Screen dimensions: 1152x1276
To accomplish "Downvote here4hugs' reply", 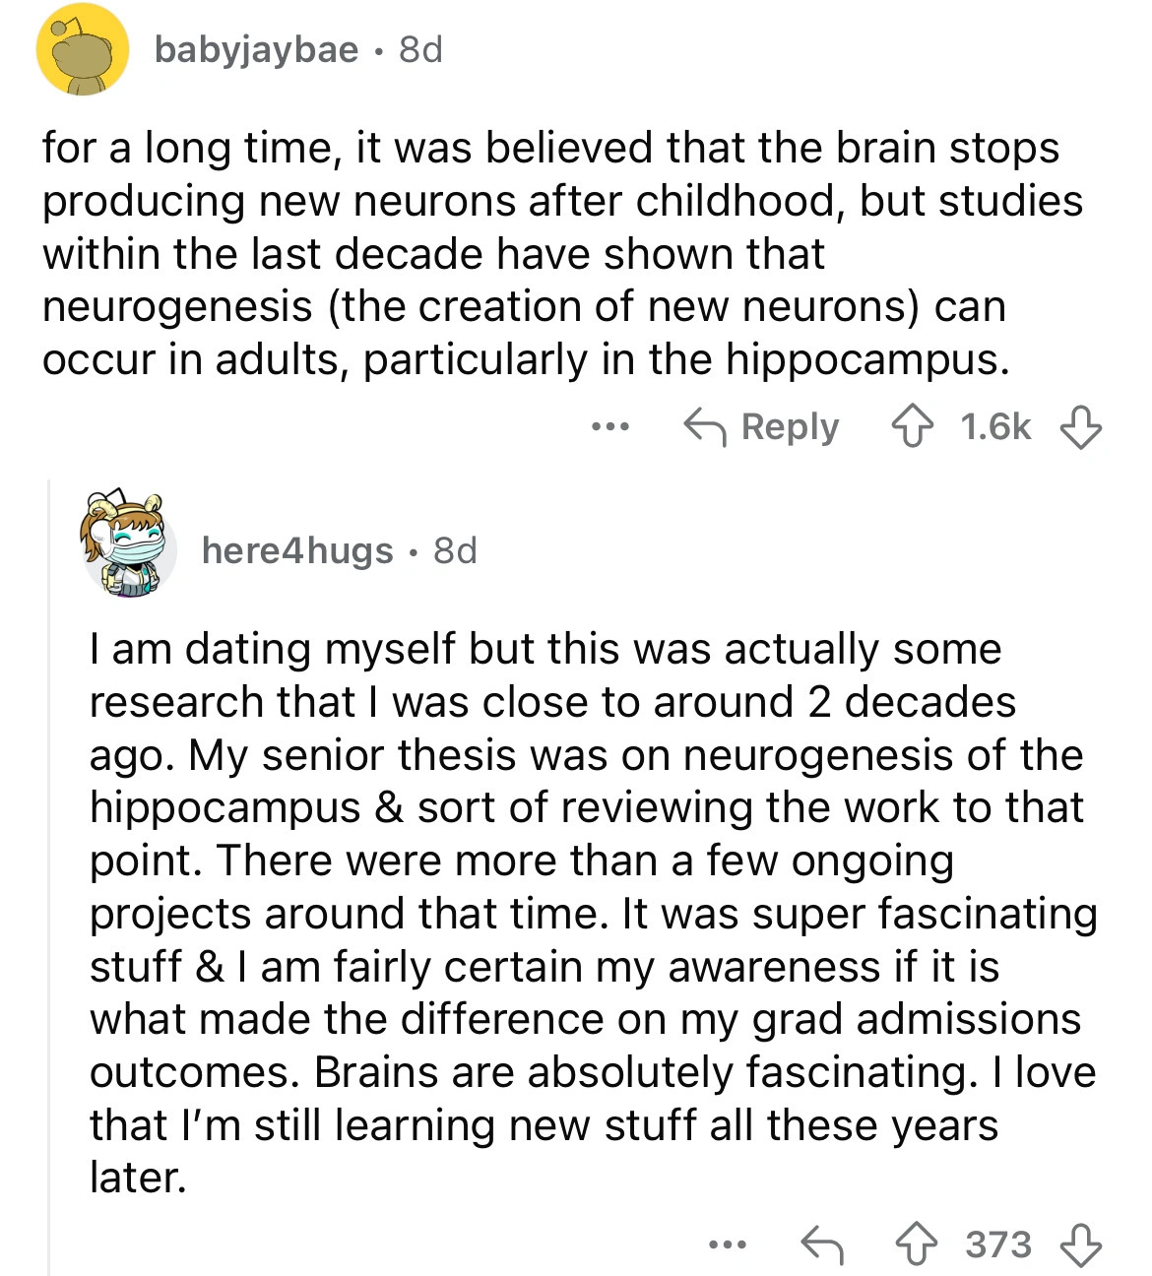I will pyautogui.click(x=1080, y=1244).
